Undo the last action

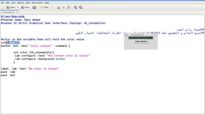point(44,7)
